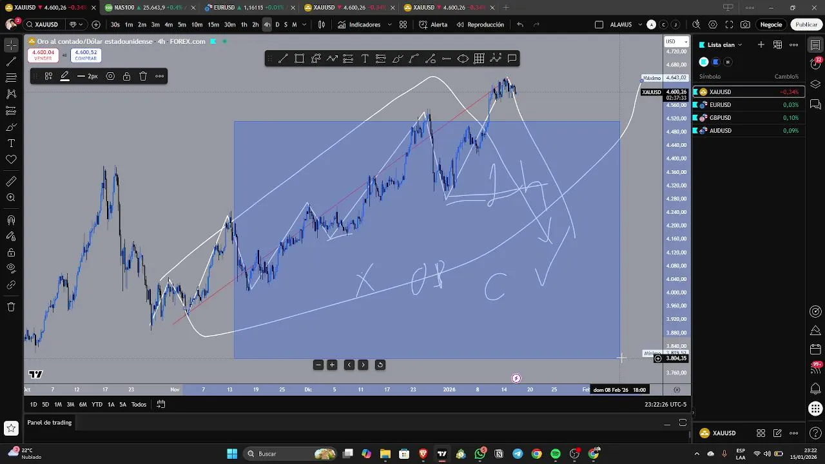
Task: Open chart settings hexagon icon in top toolbar
Action: [713, 24]
